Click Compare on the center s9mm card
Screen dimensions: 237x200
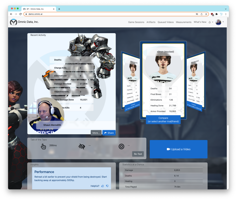point(163,120)
